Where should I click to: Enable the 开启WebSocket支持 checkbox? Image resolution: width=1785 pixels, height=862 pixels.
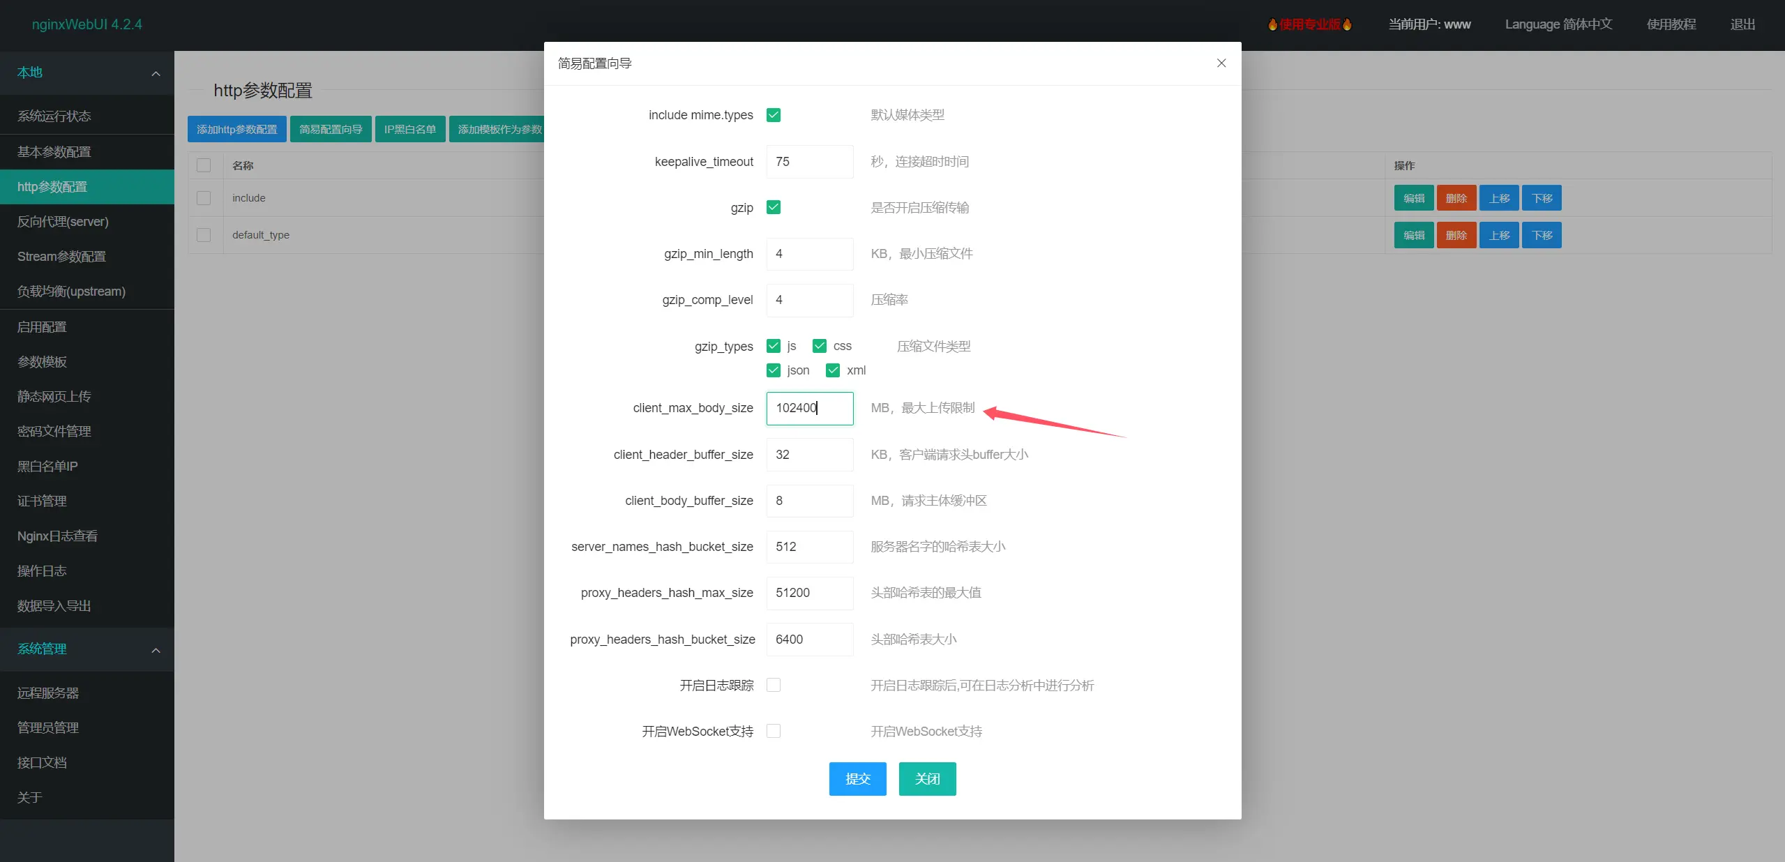click(x=773, y=731)
